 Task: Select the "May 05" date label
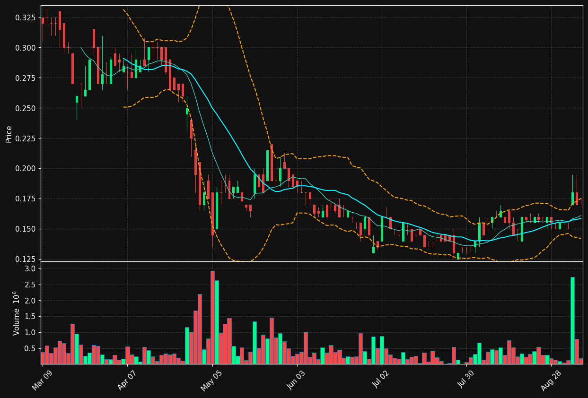click(211, 381)
